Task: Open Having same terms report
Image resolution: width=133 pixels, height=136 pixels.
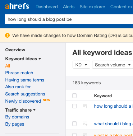Action: point(25,80)
